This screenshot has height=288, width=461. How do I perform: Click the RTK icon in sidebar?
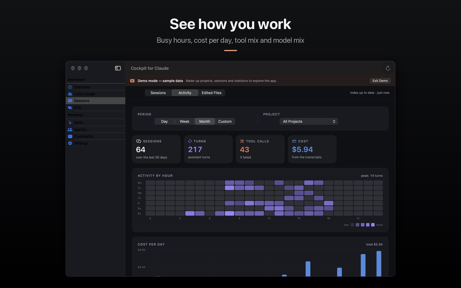coord(70,108)
